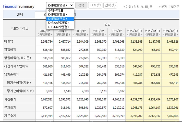Viewport: 182px width, 122px height.
Task: Click 세전계속사업이익 value 611,600 cell
Action: [x=66, y=66]
